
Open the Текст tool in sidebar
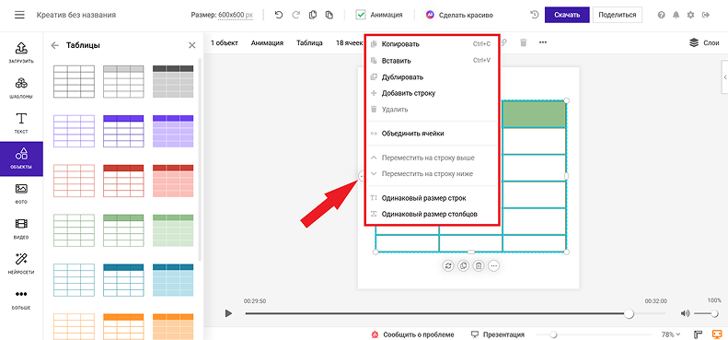click(21, 123)
